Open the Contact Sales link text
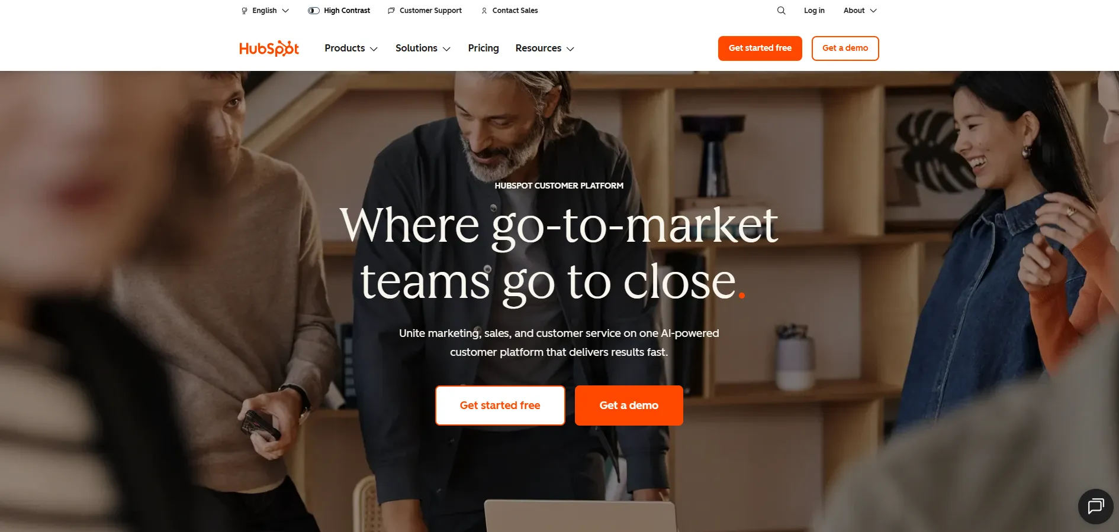1119x532 pixels. 515,11
